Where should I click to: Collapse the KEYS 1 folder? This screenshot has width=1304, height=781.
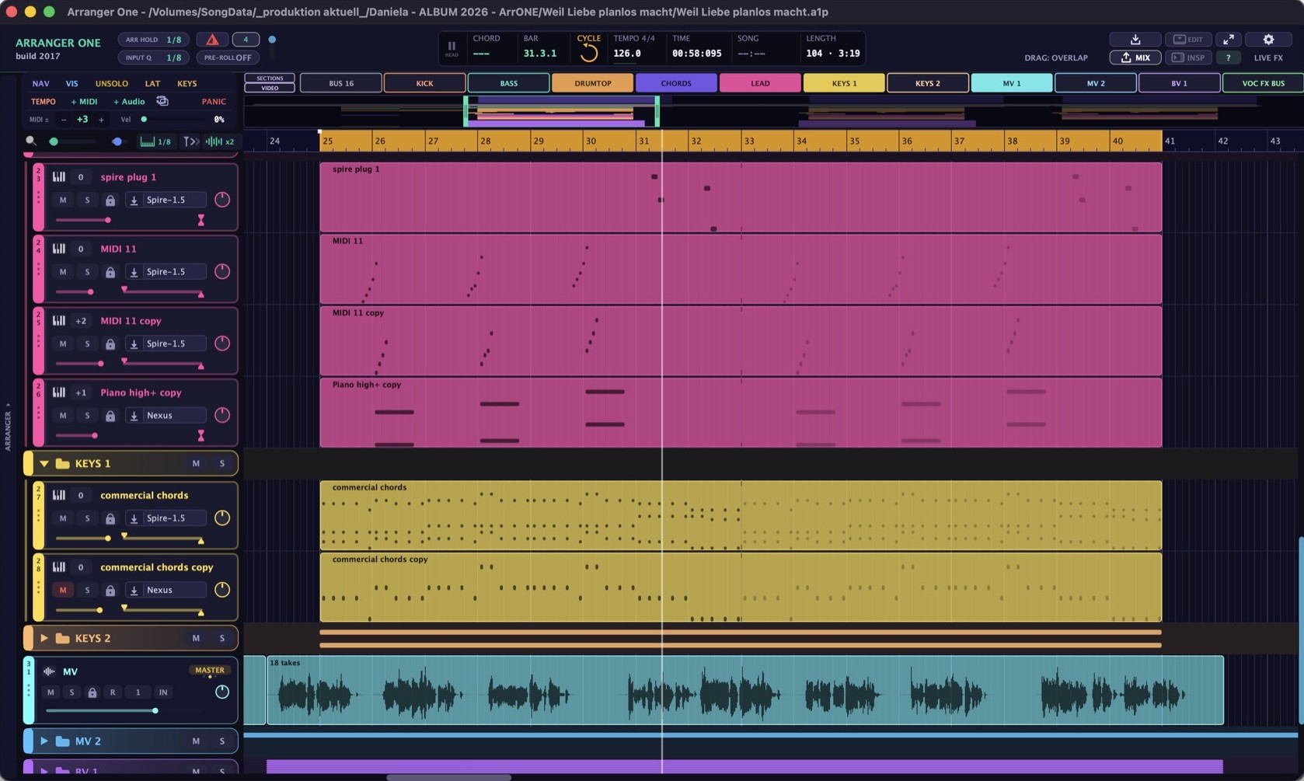[x=44, y=464]
